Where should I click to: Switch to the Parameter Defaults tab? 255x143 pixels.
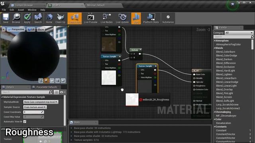(47, 87)
